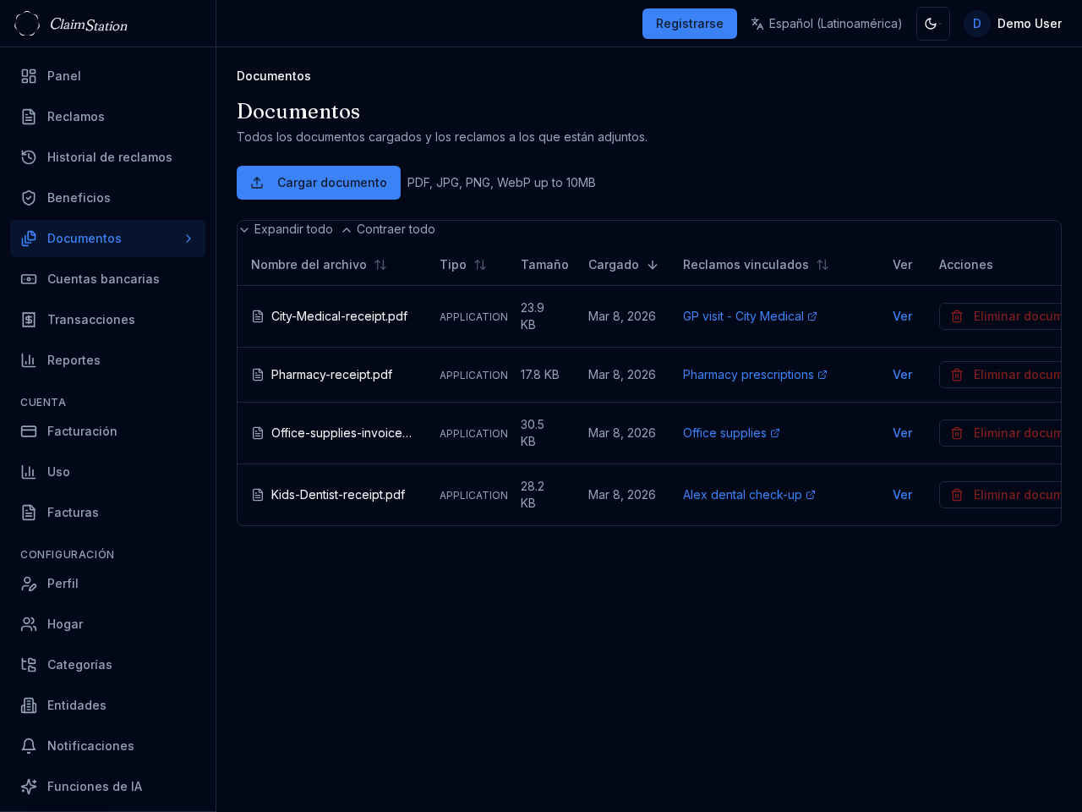Click the Reportes chart icon
1082x812 pixels.
(x=29, y=360)
